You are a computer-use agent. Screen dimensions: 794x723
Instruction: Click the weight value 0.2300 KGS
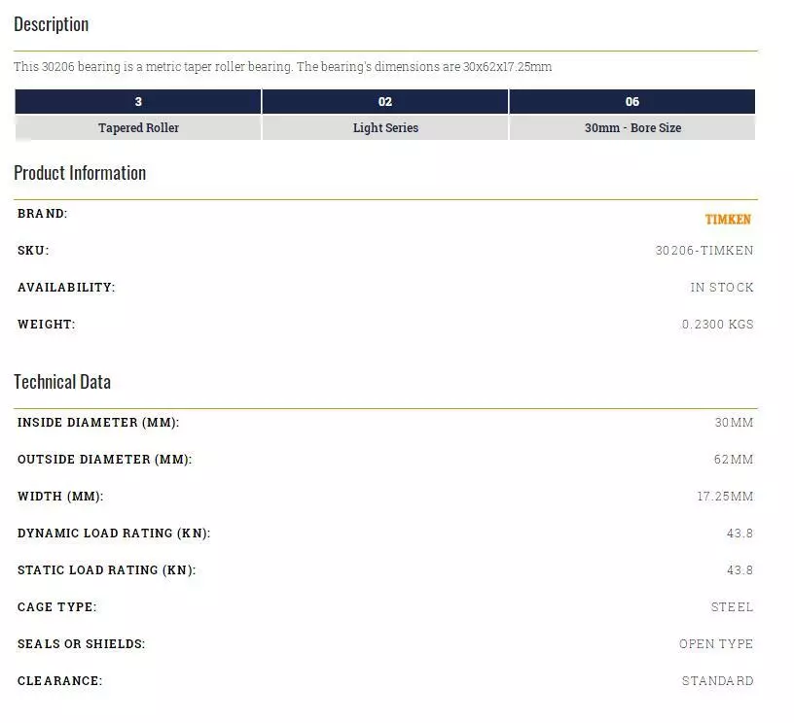pos(717,325)
